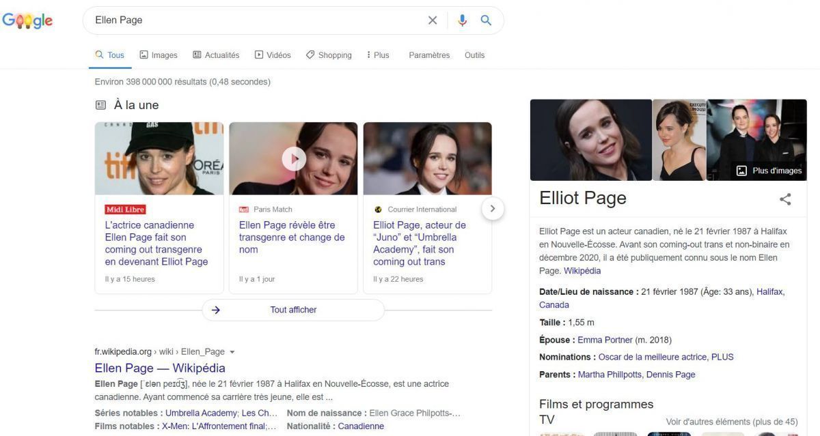Open Paris Match headline about changing name
This screenshot has width=820, height=436.
292,237
